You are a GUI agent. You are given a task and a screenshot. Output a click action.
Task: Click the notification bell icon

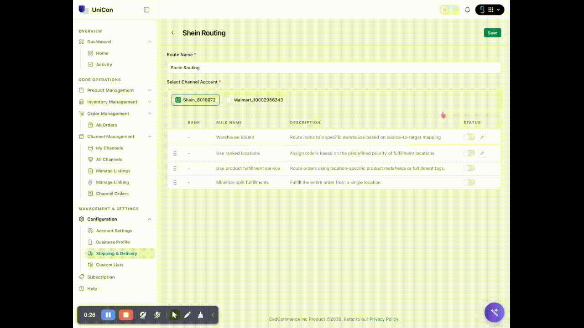467,10
